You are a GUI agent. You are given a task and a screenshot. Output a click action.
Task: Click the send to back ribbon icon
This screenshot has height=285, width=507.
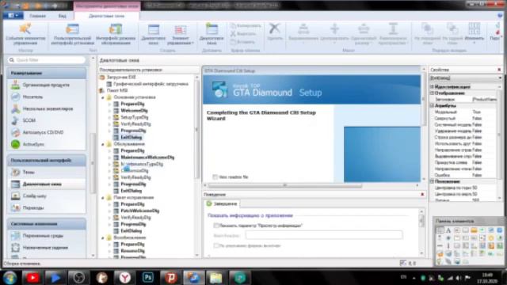(x=452, y=34)
